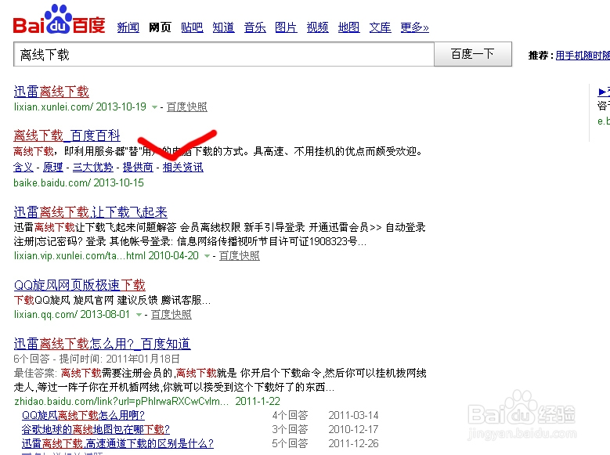Open 迅雷离线下载怎么用?_百度知道 result
The height and width of the screenshot is (455, 610).
tap(103, 344)
